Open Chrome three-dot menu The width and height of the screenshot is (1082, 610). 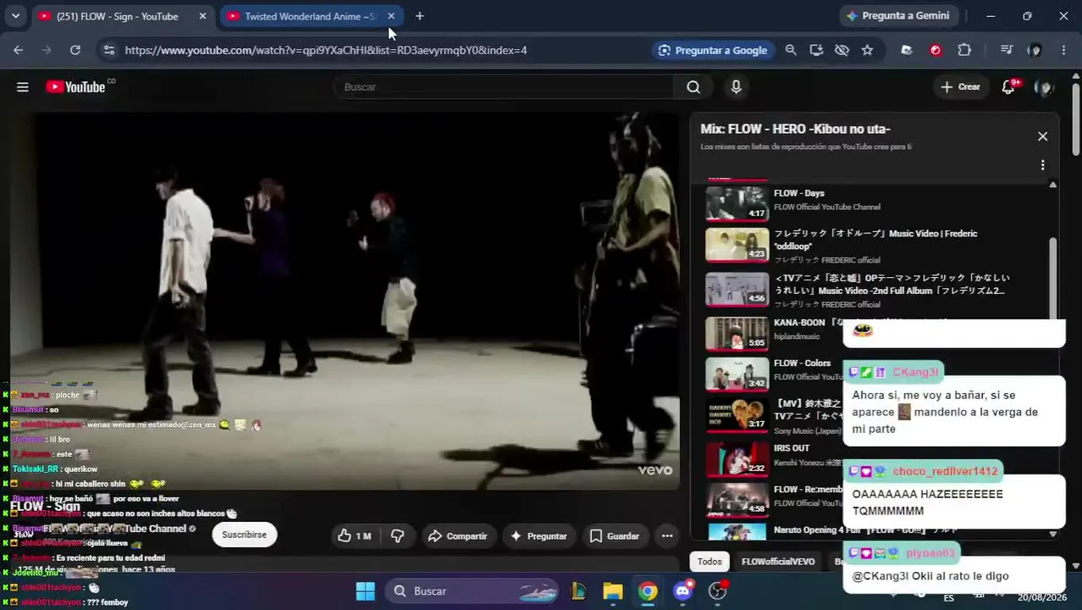pos(1063,50)
